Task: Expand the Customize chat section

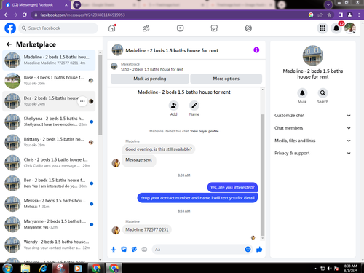Action: pyautogui.click(x=313, y=116)
